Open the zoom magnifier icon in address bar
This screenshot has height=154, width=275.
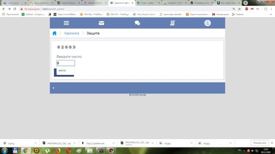point(234,9)
